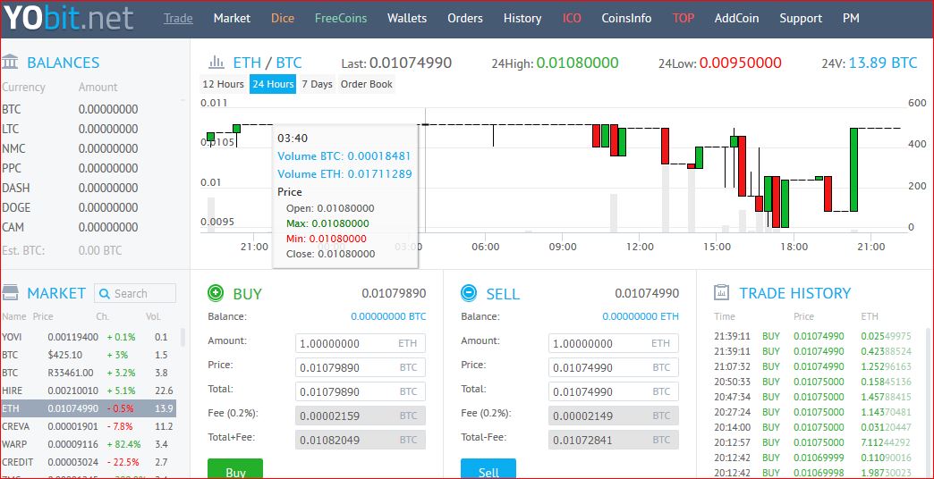Click the Trade History icon

click(721, 292)
